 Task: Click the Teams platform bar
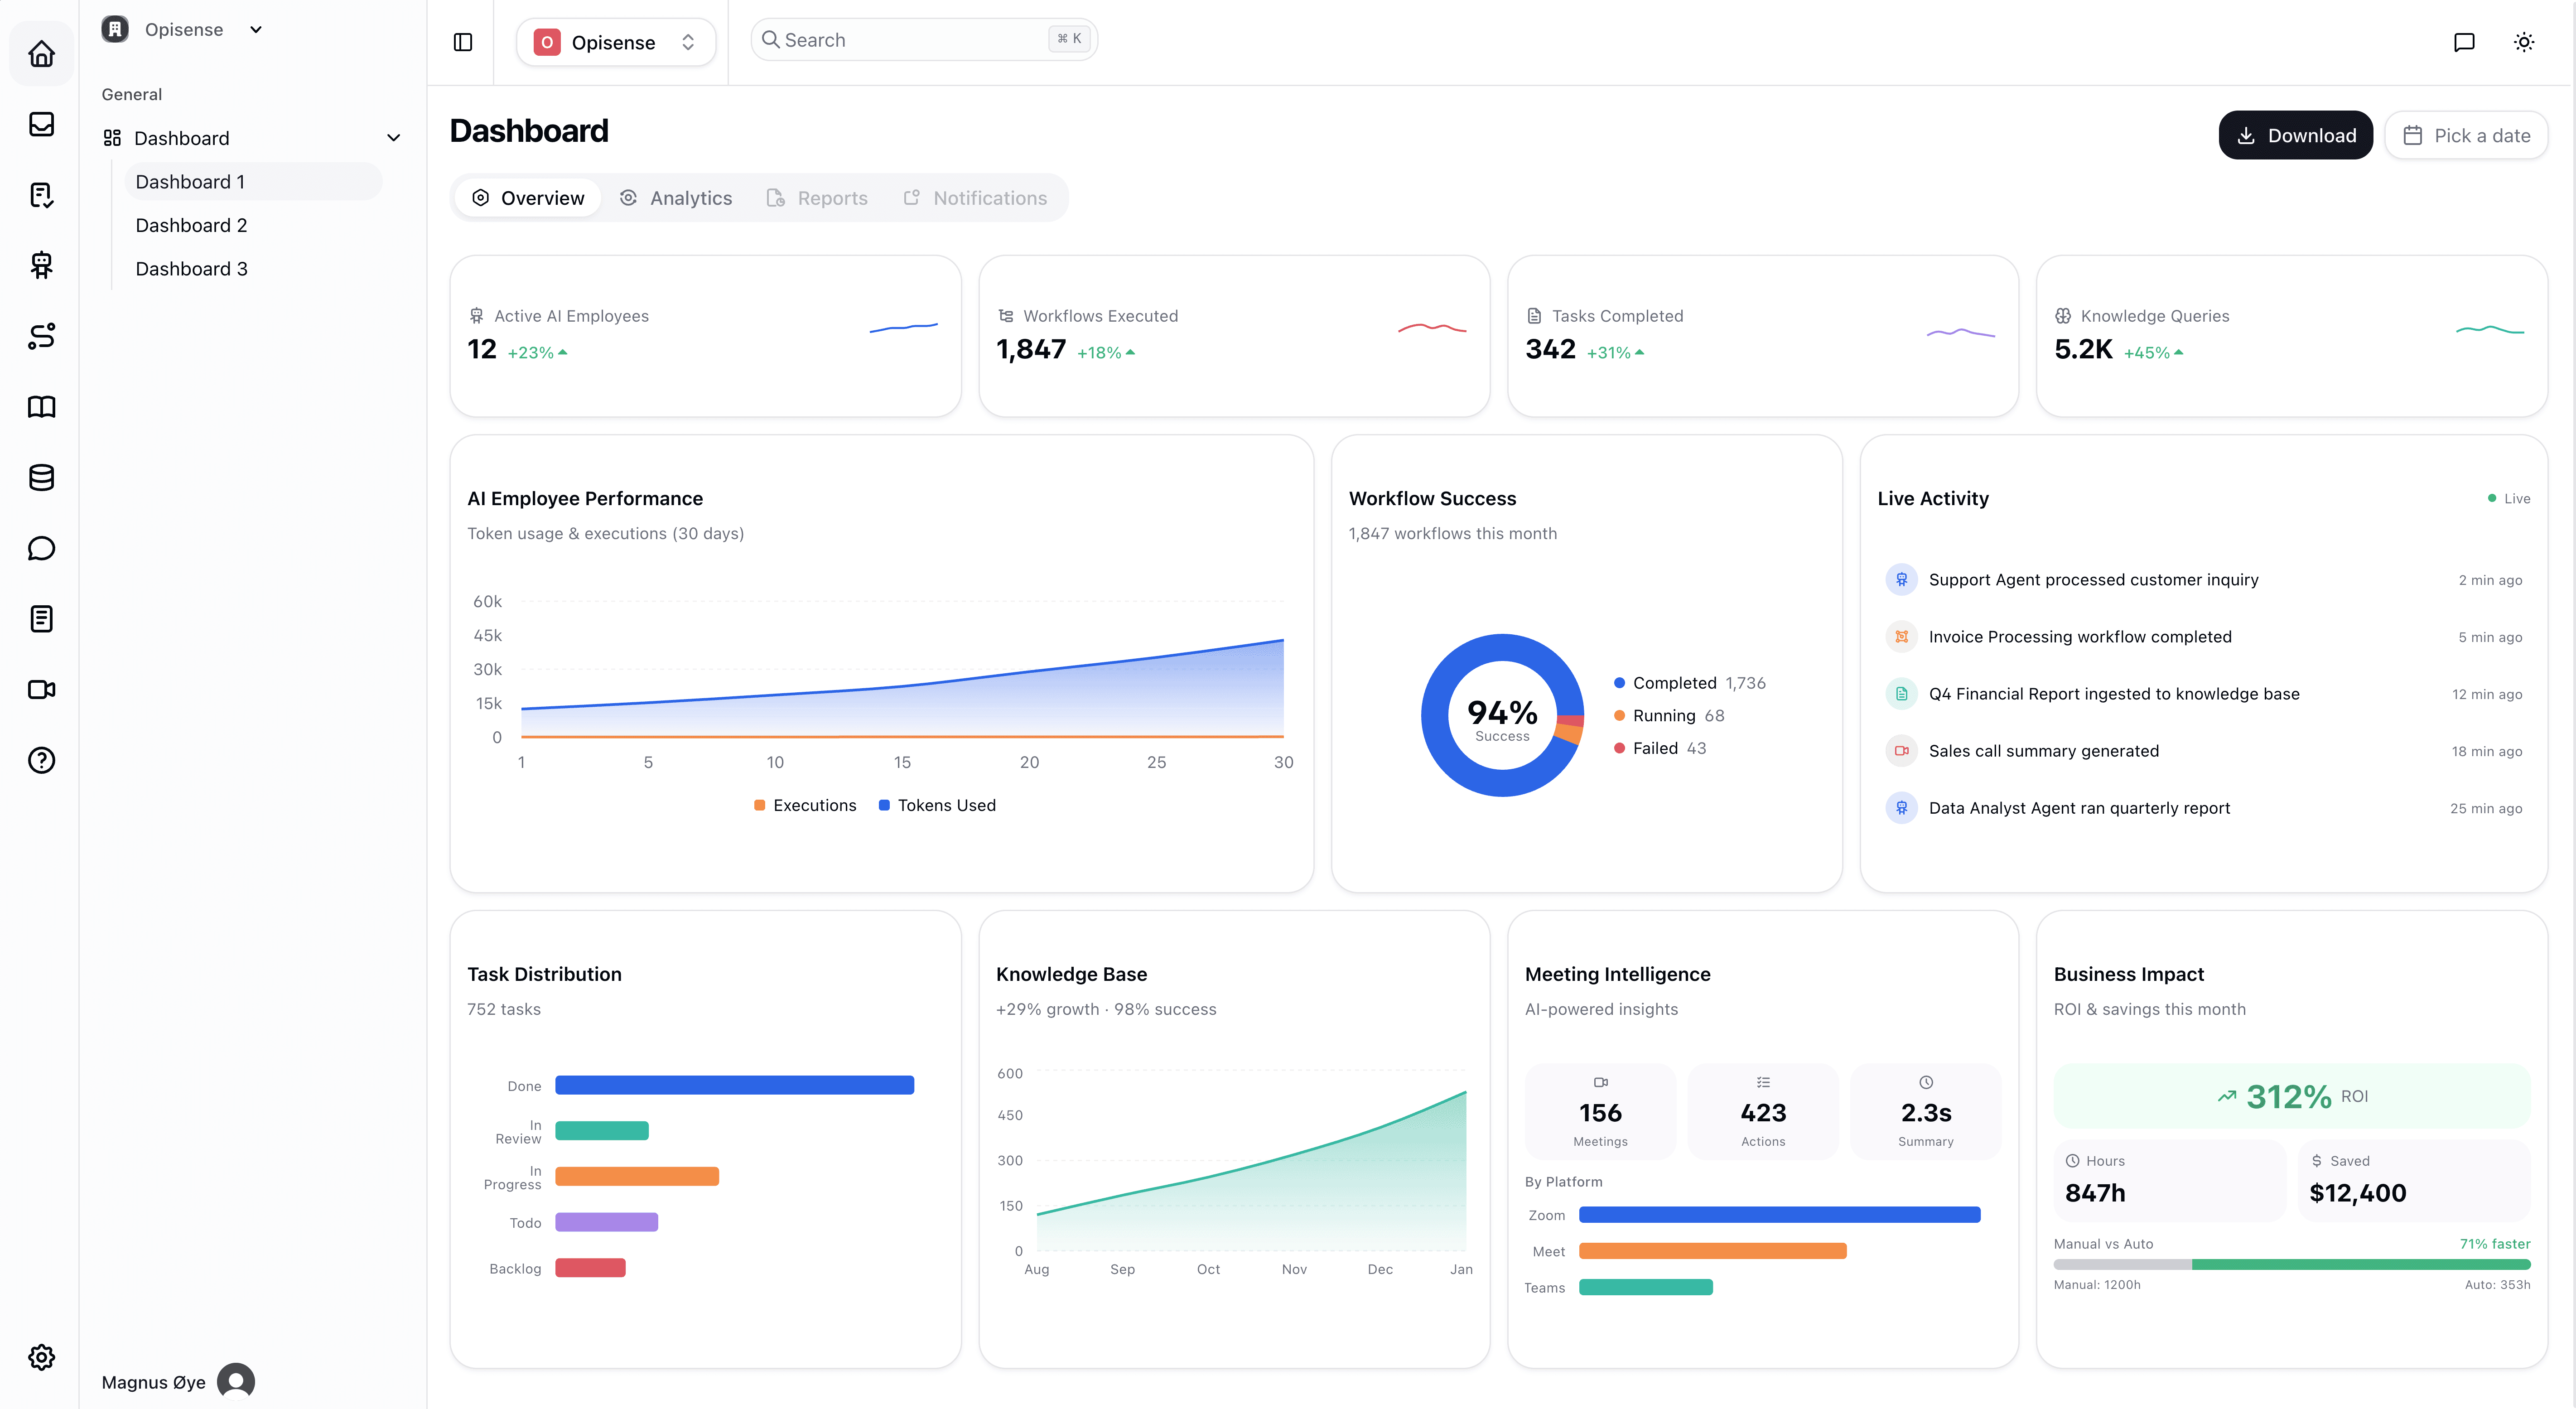1646,1287
